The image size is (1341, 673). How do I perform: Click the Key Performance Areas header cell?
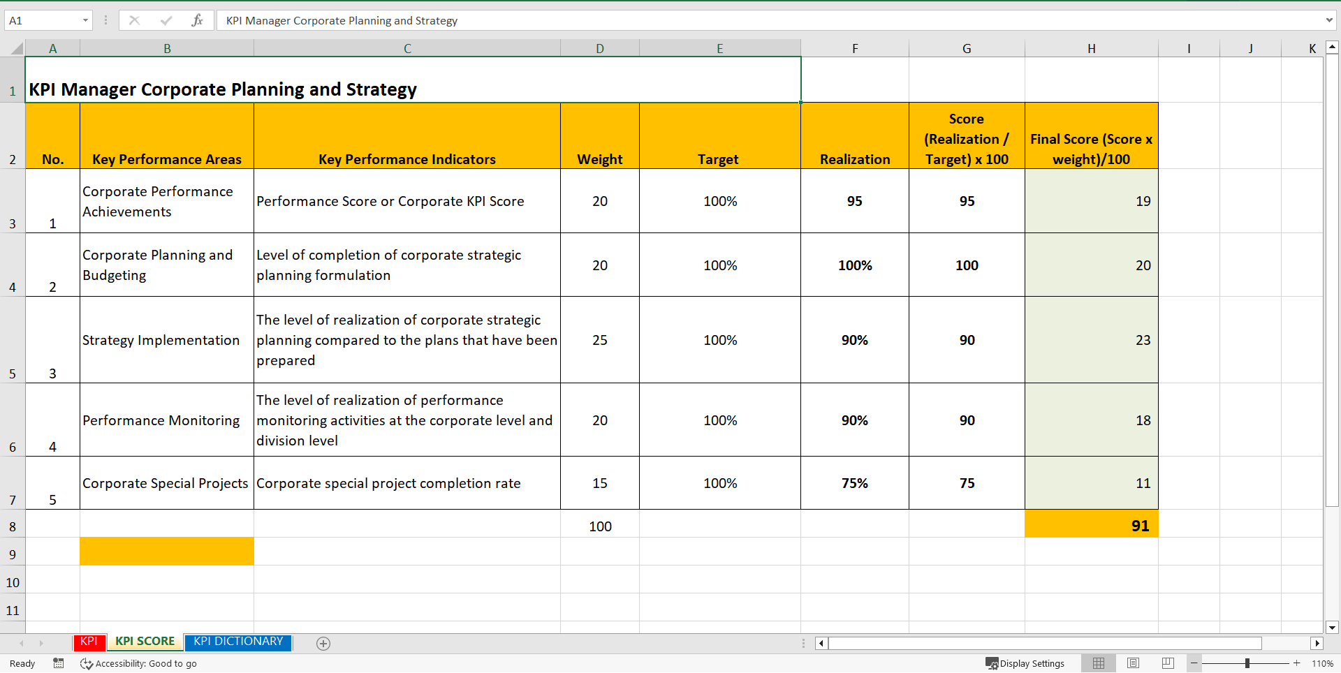(x=167, y=136)
